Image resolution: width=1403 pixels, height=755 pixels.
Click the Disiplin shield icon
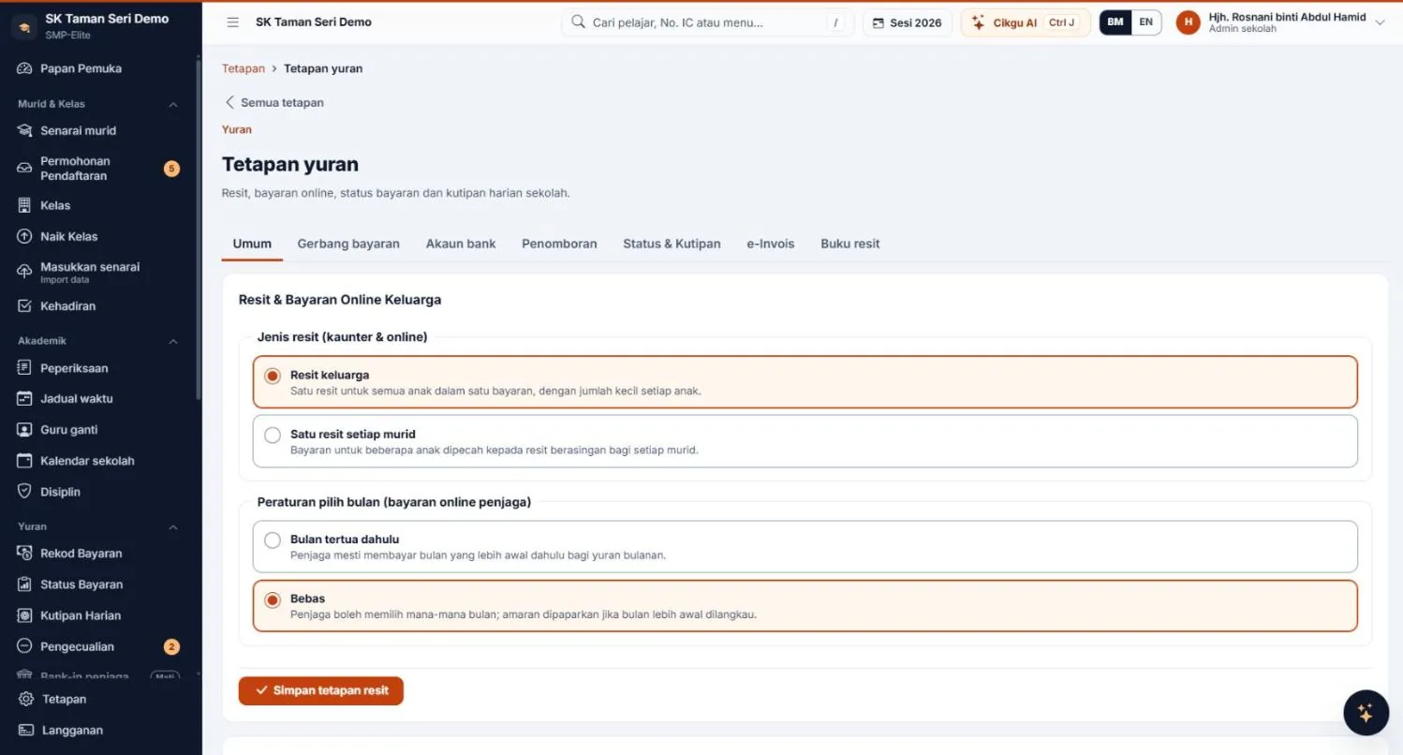(x=25, y=492)
